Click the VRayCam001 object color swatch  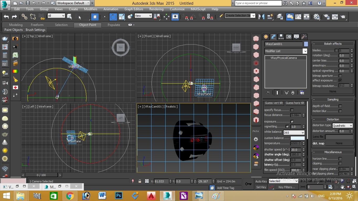tap(306, 44)
